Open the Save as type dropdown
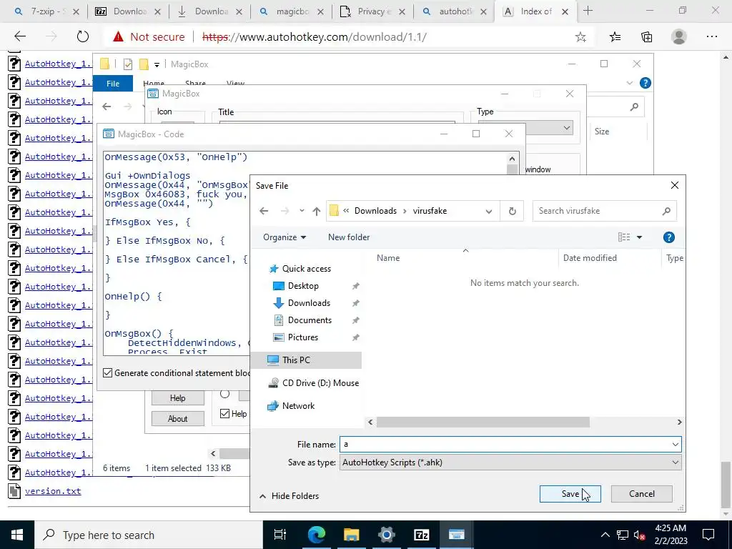The width and height of the screenshot is (732, 549). click(510, 463)
